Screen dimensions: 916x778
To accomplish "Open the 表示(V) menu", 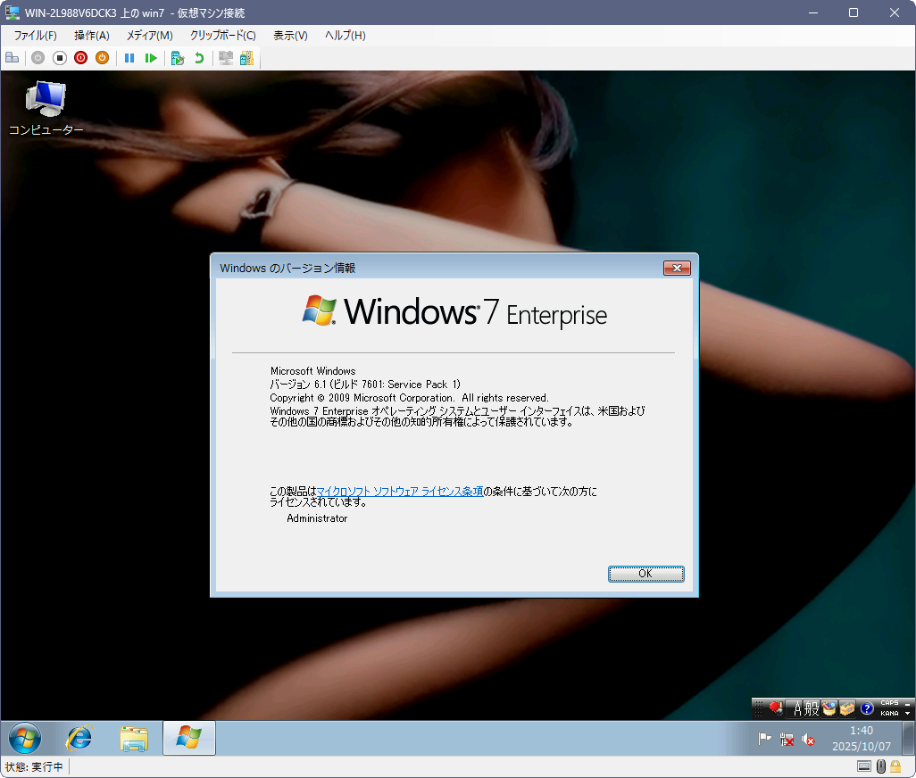I will point(290,36).
